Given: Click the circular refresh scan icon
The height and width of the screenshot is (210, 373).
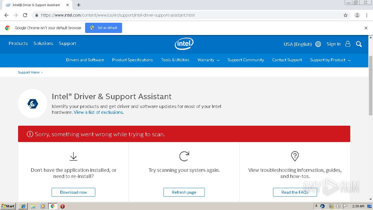Looking at the screenshot, I should click(184, 156).
